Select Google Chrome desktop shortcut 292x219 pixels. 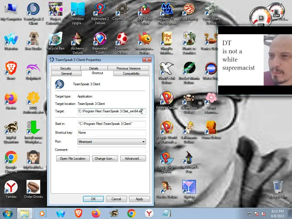point(11,162)
